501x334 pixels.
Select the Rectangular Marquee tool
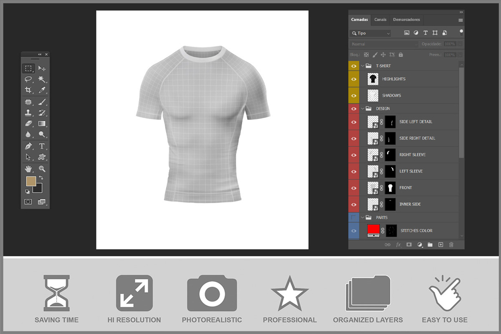[x=28, y=68]
